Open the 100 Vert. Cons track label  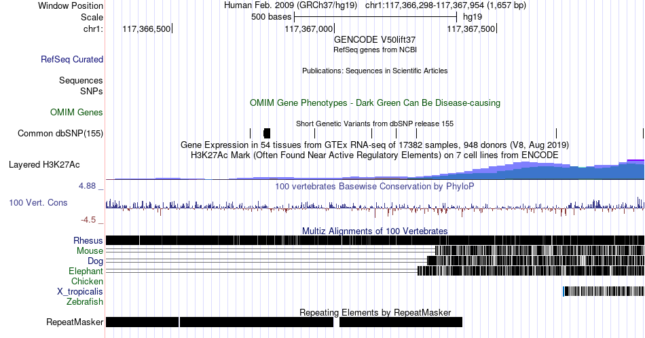point(38,202)
